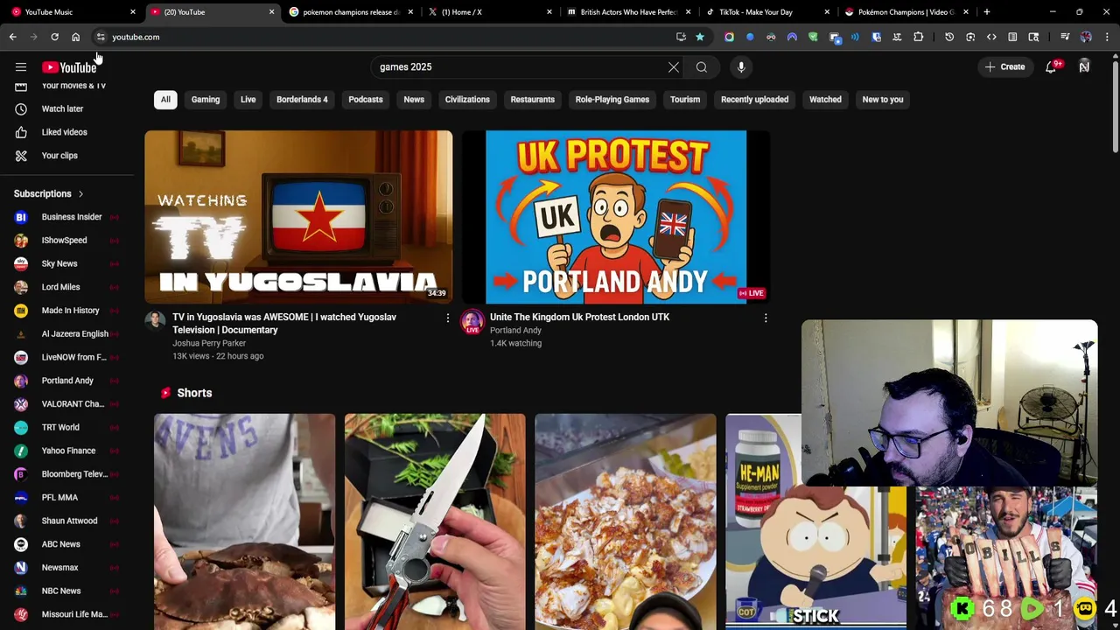
Task: Open Unite The Kingdom Uk Protest title
Action: click(x=579, y=318)
